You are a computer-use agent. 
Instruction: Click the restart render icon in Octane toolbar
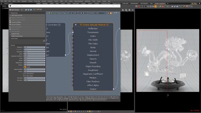[x=144, y=6]
